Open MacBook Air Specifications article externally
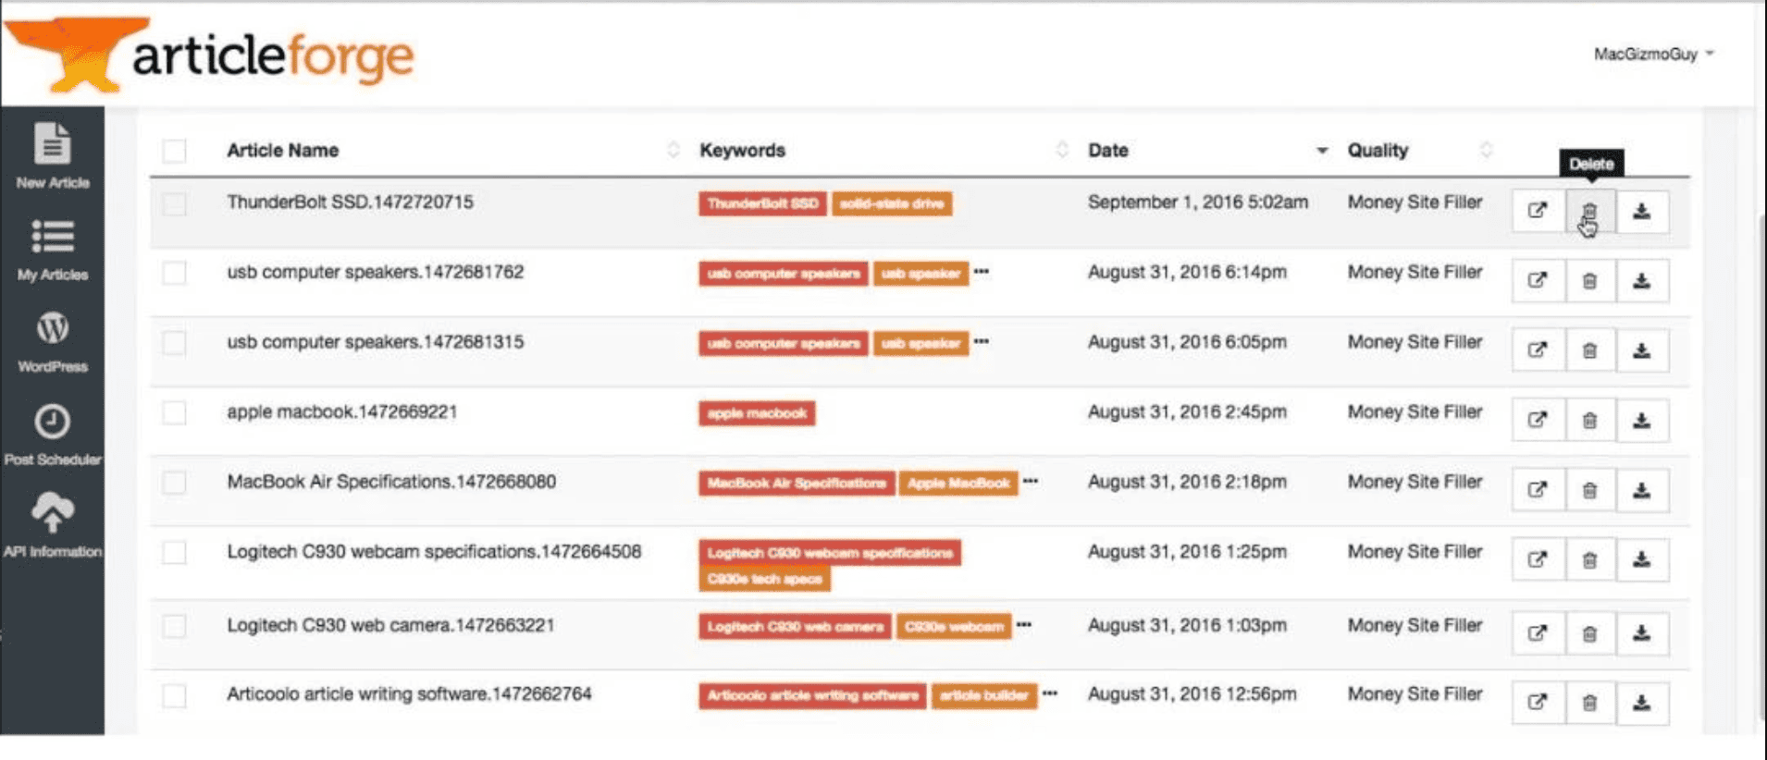The image size is (1767, 760). (1537, 490)
